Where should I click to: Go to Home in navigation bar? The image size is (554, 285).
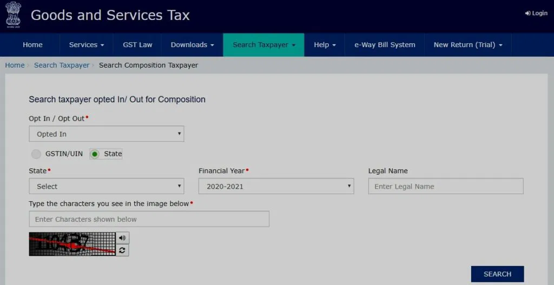(32, 45)
